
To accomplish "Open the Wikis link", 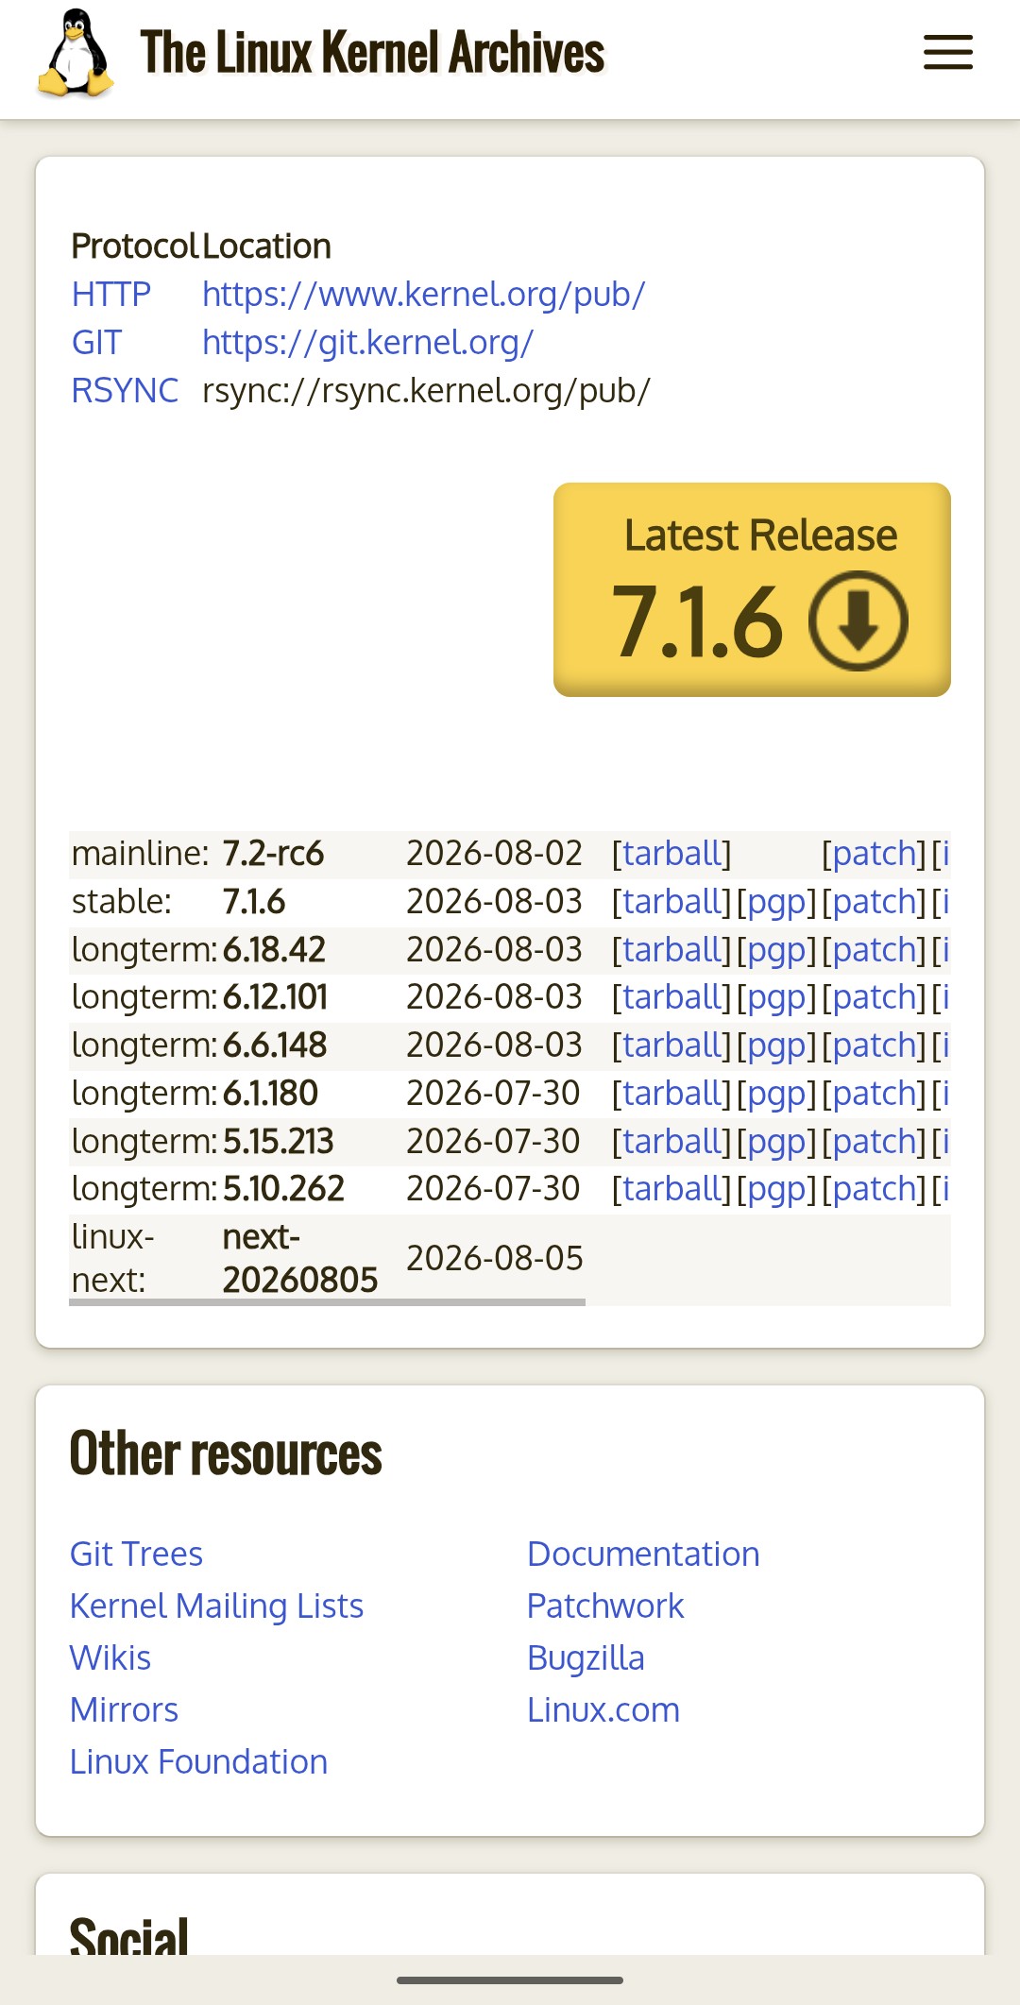I will coord(110,1658).
